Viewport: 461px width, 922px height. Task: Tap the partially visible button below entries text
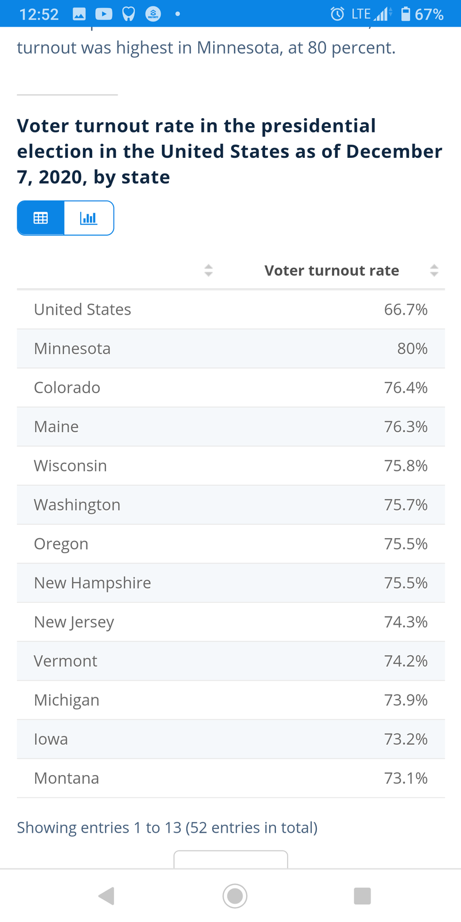click(231, 859)
